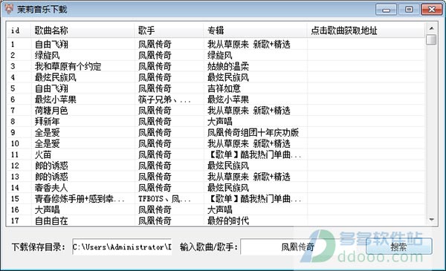Minimize the 茉莉音乐下载 window
Viewport: 446px width, 271px height.
386,10
